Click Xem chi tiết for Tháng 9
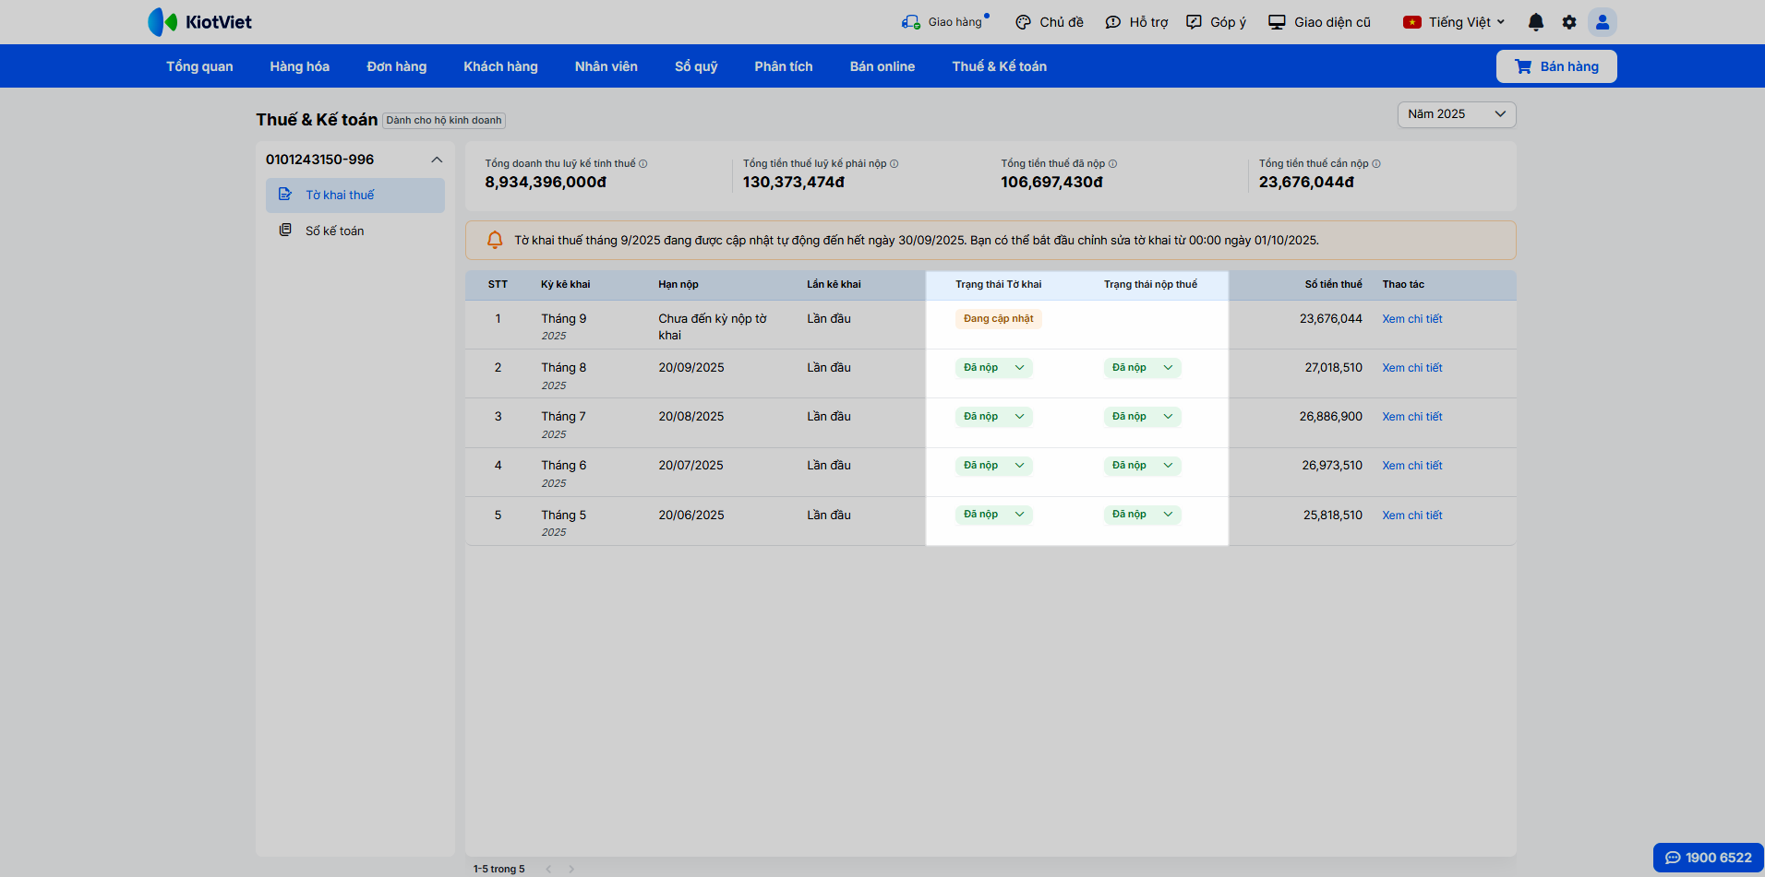 pyautogui.click(x=1411, y=319)
